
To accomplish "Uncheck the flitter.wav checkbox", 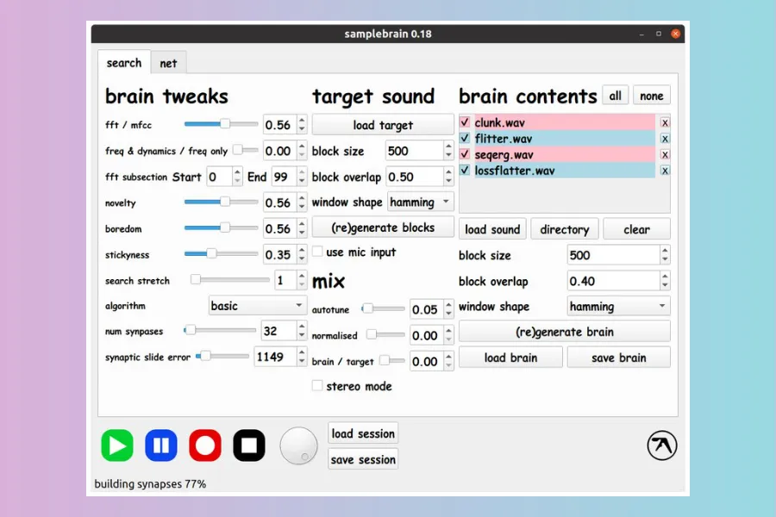I will point(466,139).
